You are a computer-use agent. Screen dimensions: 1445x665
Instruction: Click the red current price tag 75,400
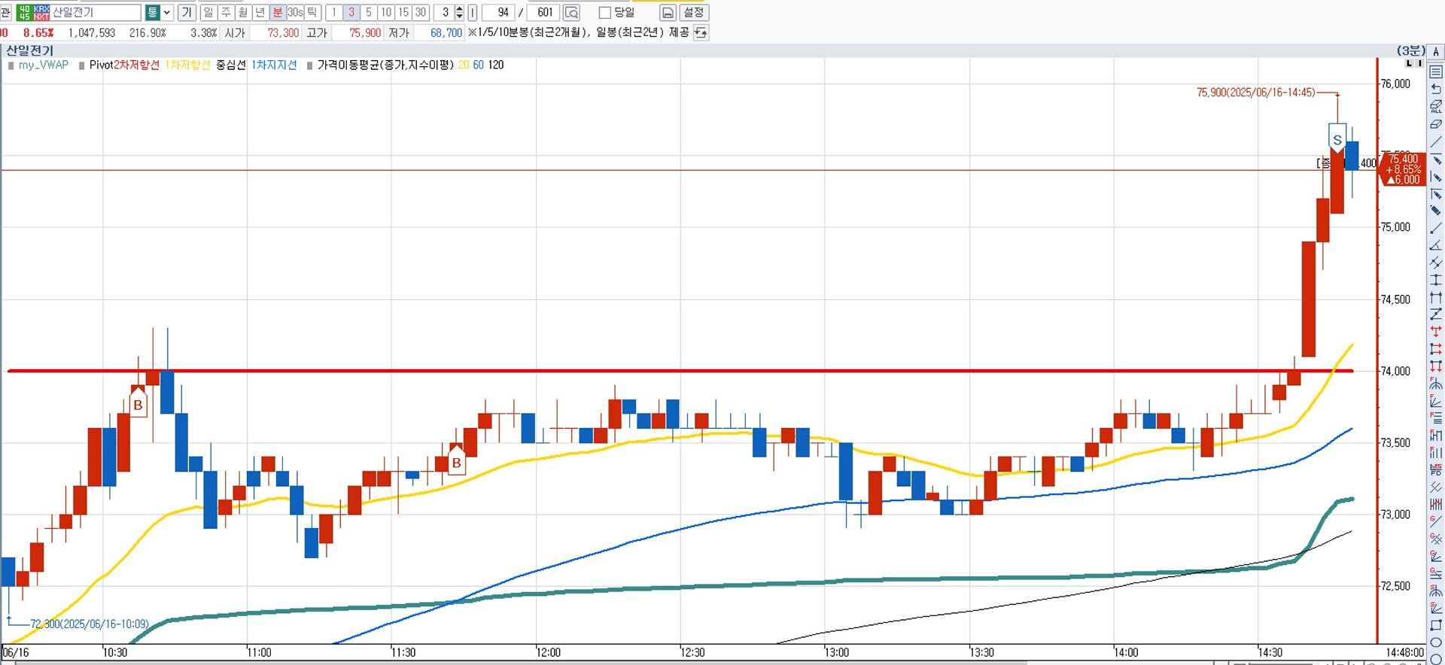[1403, 169]
